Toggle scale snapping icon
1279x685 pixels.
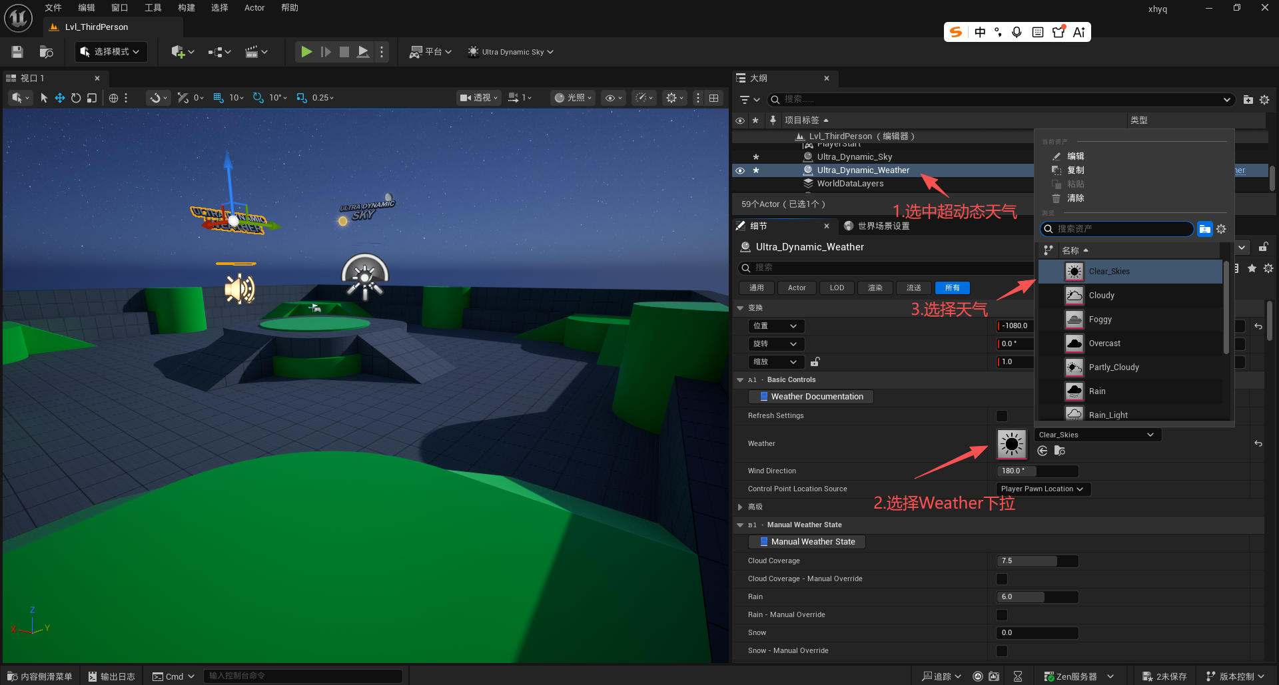(302, 98)
